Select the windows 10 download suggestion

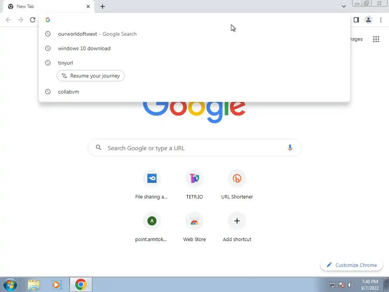[194, 48]
